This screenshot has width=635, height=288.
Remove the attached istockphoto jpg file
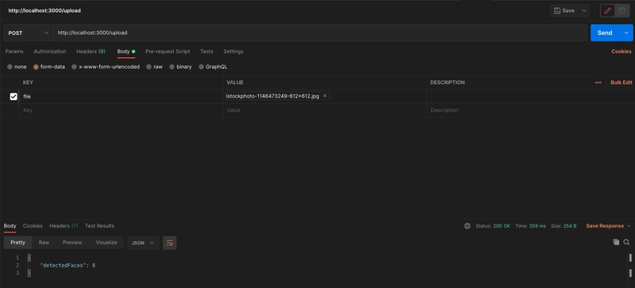pos(325,96)
